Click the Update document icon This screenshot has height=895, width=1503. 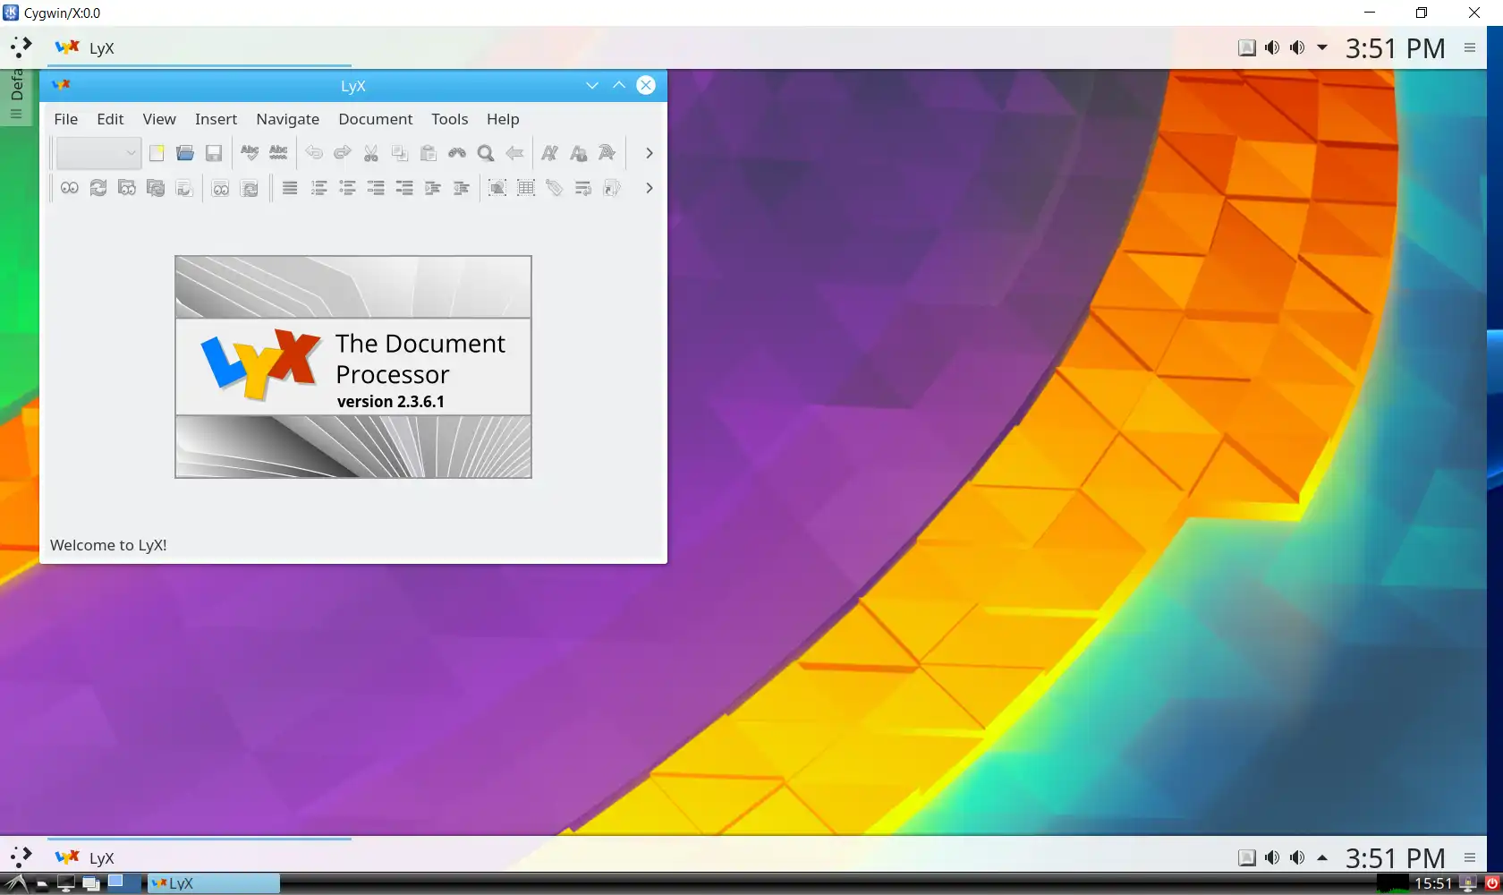point(98,188)
